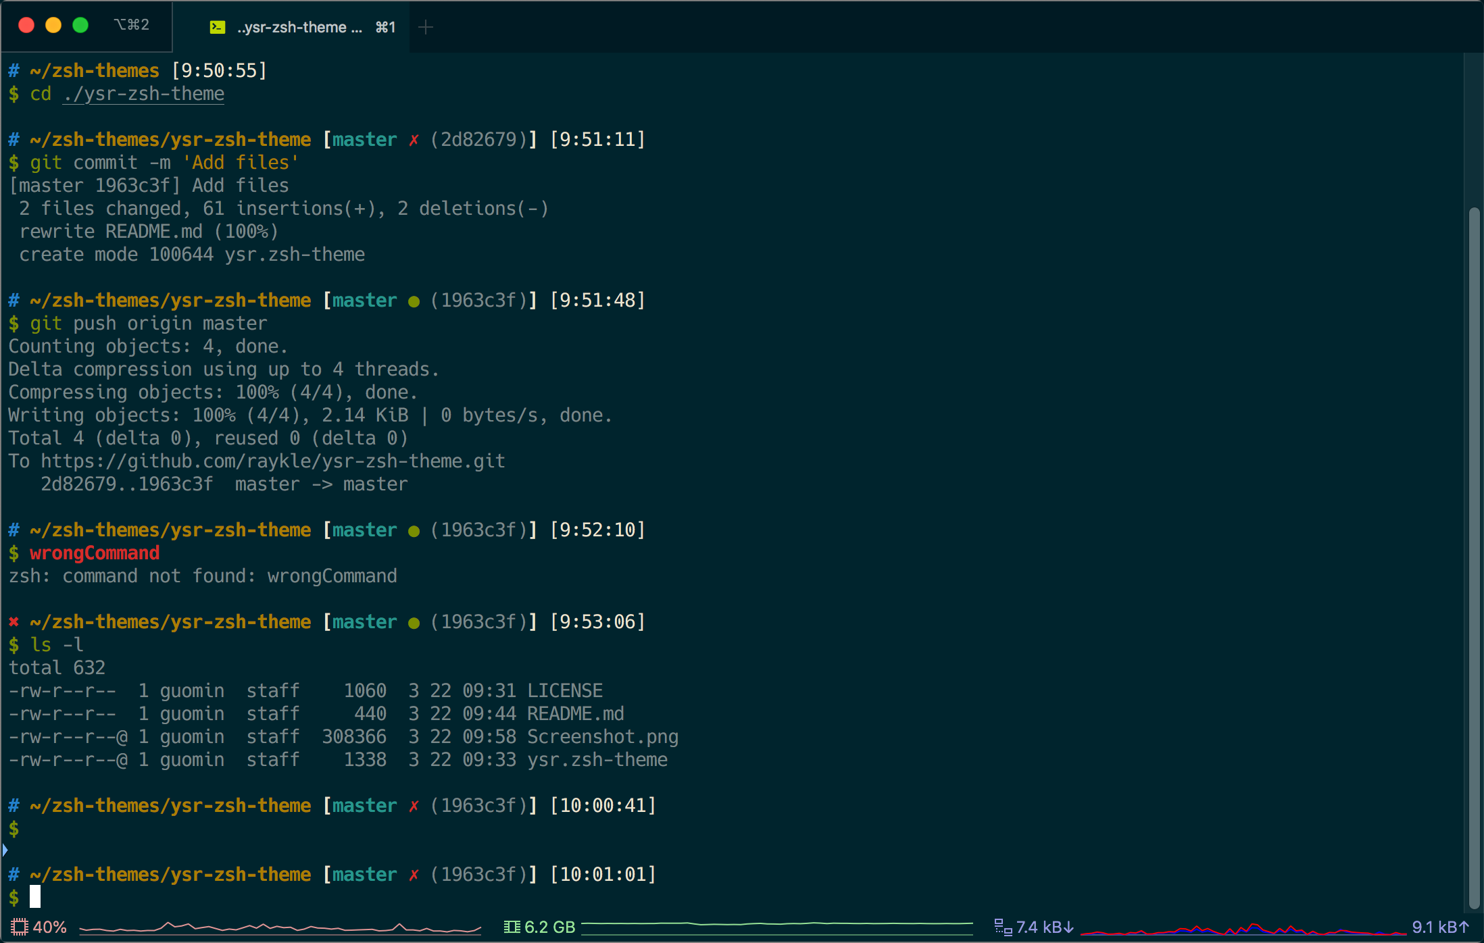The height and width of the screenshot is (943, 1484).
Task: Click the red error ✖ at 9:53:06 prompt
Action: [x=14, y=621]
